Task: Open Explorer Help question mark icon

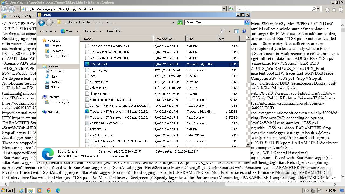Action: tap(244, 31)
